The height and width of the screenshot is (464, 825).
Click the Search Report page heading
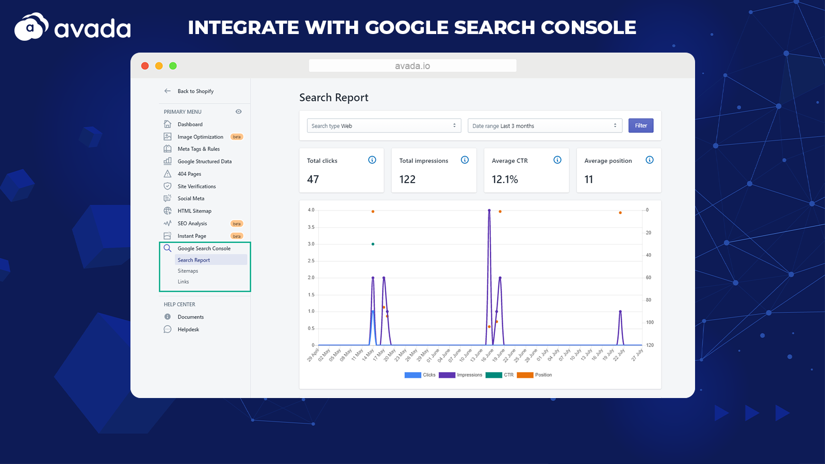[x=334, y=97]
